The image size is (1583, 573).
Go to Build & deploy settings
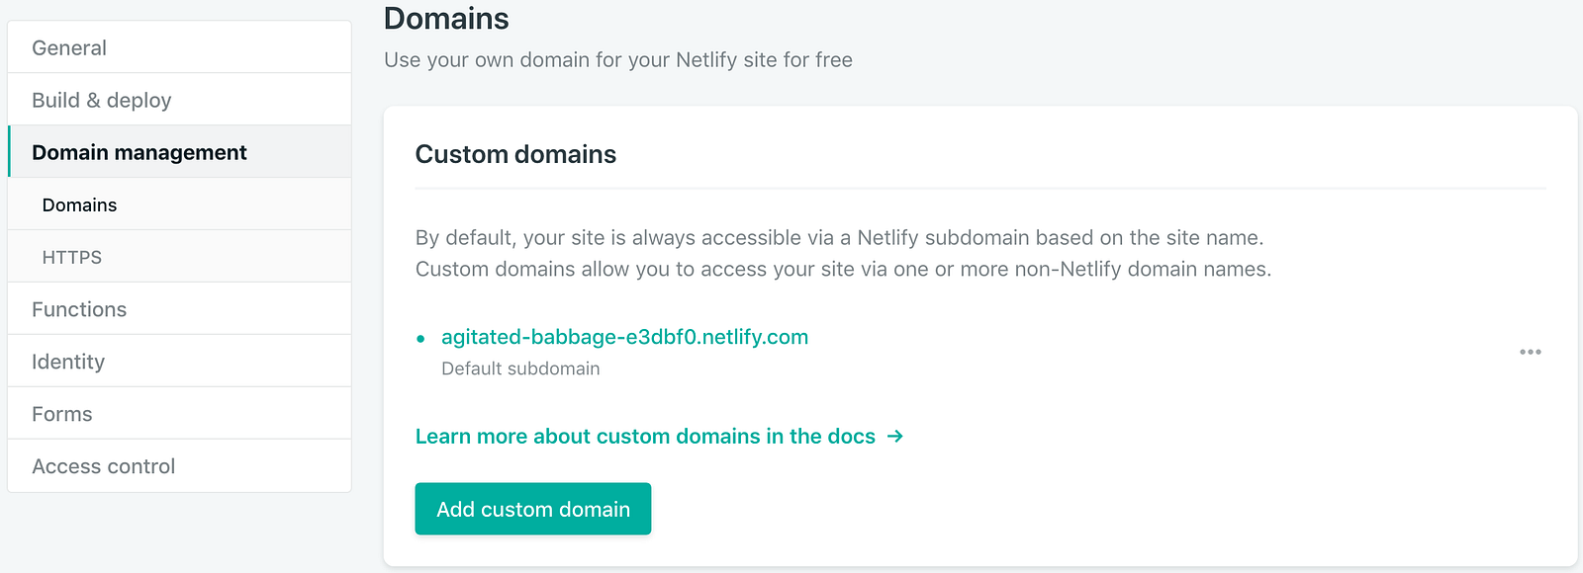coord(102,100)
